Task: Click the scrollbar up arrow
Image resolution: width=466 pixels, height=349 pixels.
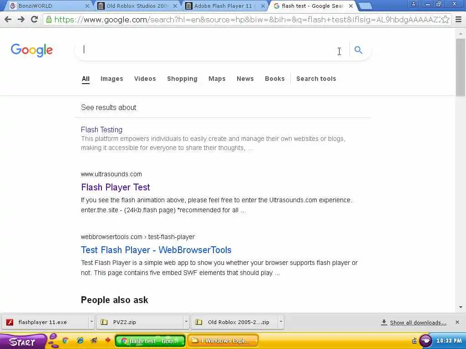Action: click(461, 34)
